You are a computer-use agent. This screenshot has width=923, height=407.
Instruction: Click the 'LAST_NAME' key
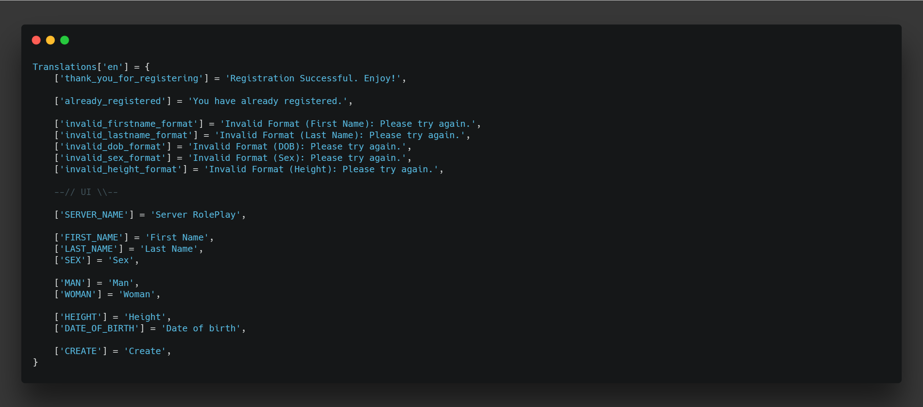(88, 249)
